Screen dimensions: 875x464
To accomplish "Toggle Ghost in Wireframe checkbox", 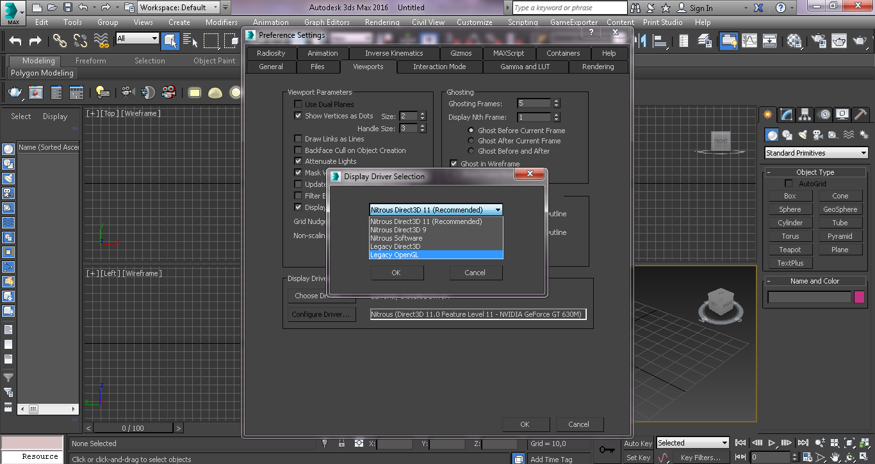I will [x=454, y=164].
